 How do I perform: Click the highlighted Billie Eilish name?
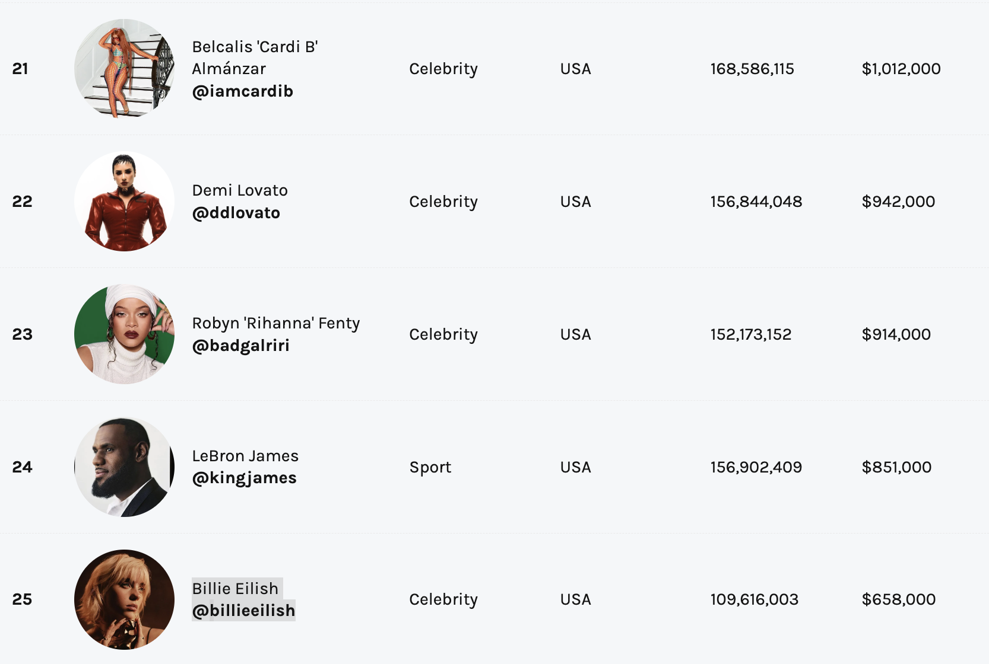(x=235, y=588)
